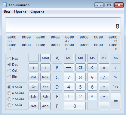Click the digit 9 key
Screen dimensions: 126x115
point(92,77)
